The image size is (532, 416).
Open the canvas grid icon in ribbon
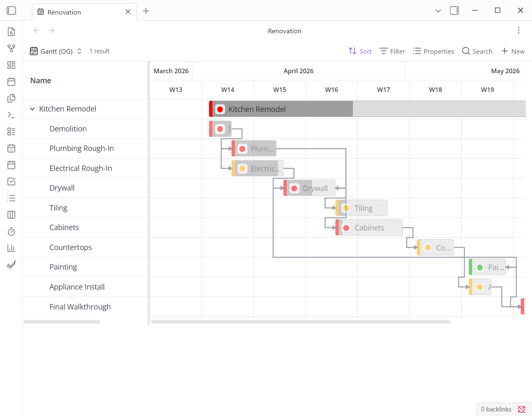pyautogui.click(x=11, y=65)
